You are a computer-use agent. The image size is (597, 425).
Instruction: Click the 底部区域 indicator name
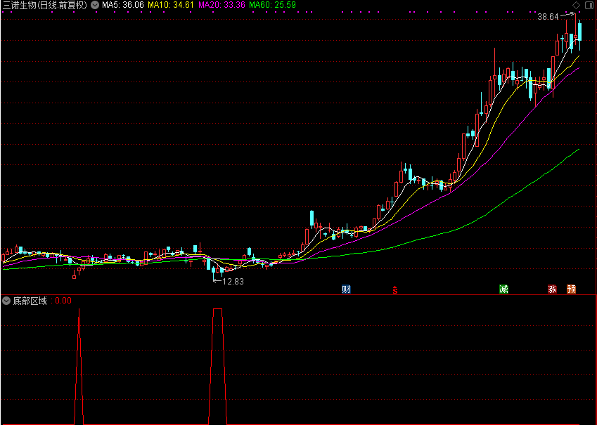pos(30,301)
